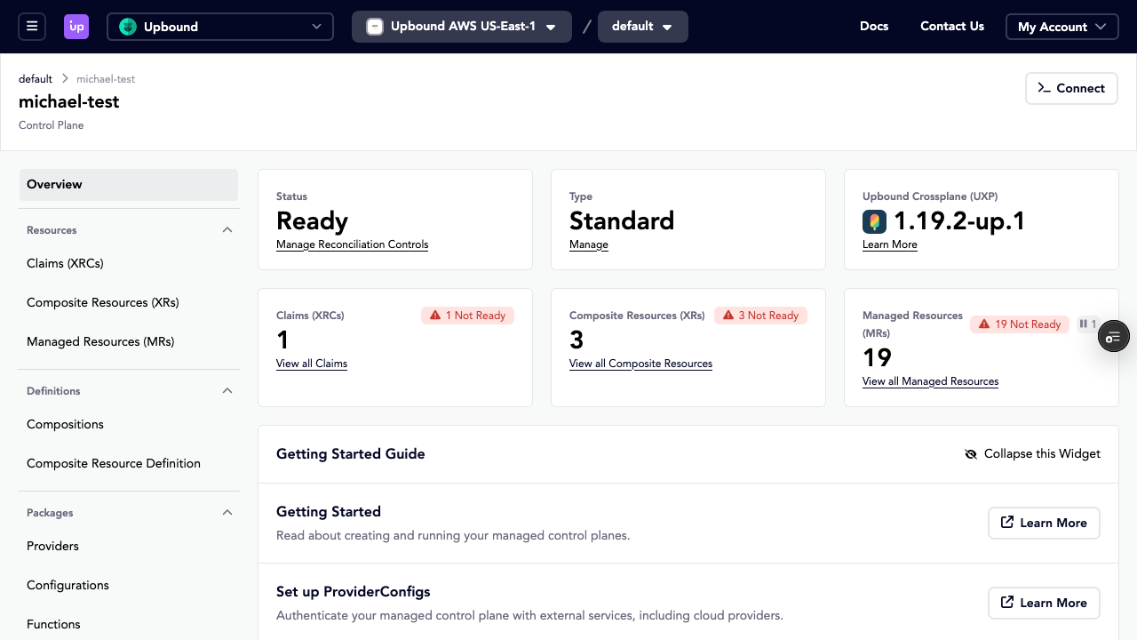The width and height of the screenshot is (1137, 640).
Task: Open My Account menu
Action: (x=1061, y=27)
